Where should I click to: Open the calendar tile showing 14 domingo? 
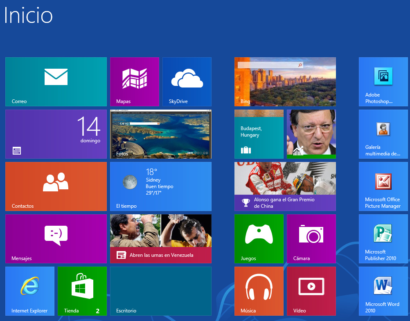[x=56, y=134]
